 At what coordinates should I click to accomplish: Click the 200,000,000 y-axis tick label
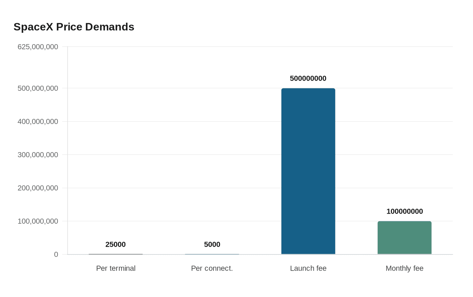point(38,188)
